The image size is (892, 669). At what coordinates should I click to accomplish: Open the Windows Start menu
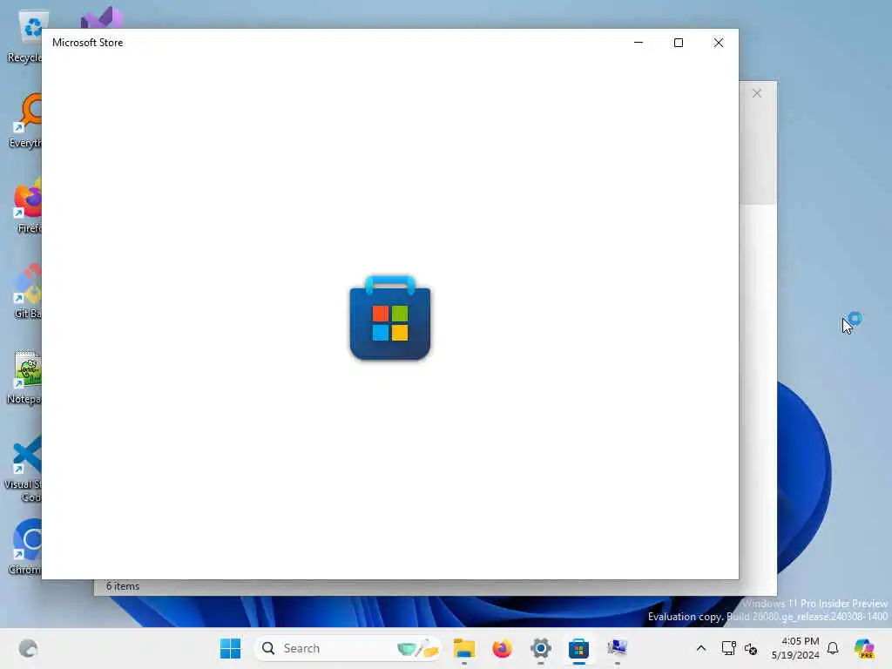(230, 648)
